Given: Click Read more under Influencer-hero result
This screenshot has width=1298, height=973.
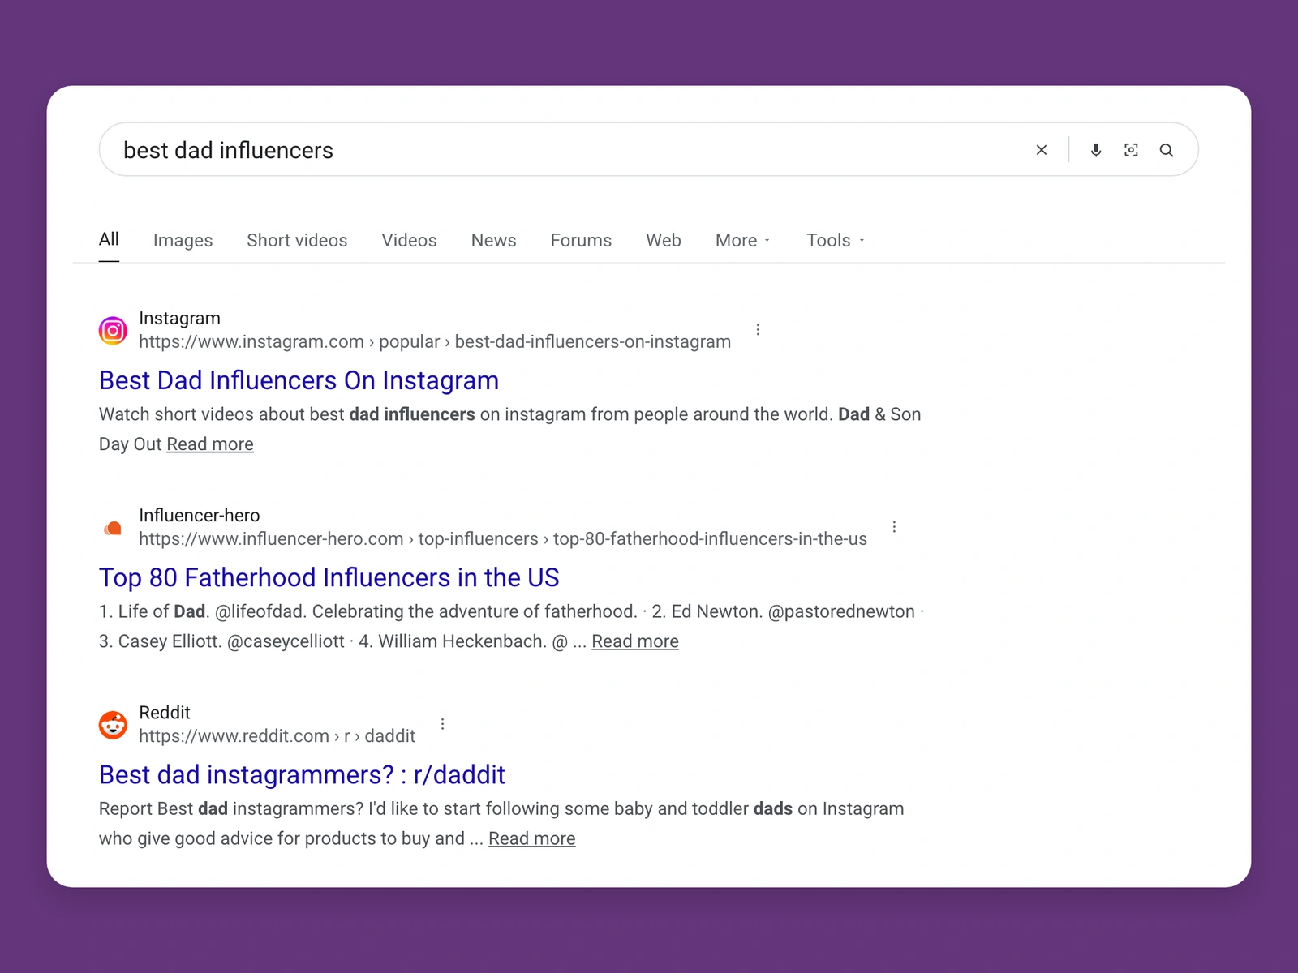Looking at the screenshot, I should pos(635,641).
